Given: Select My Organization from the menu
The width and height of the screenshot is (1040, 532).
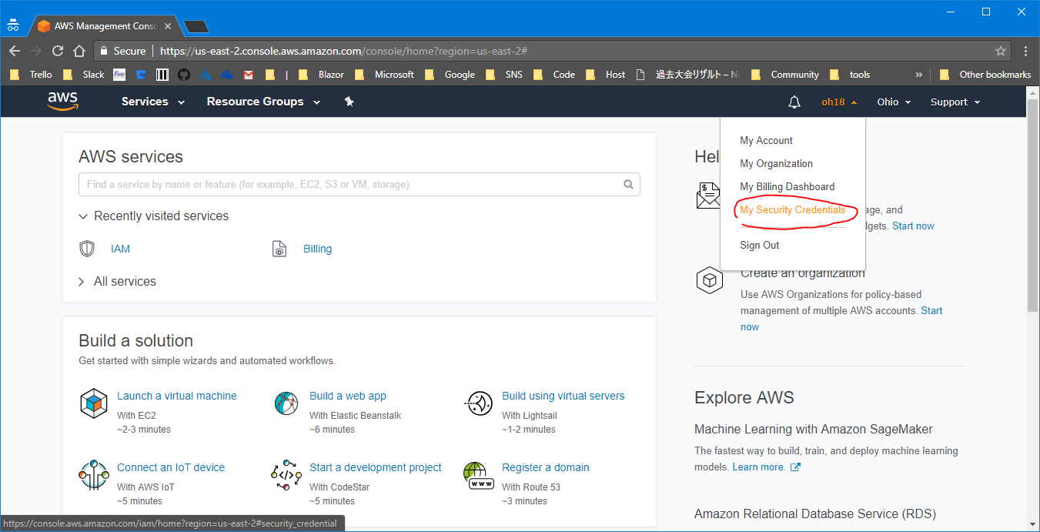Looking at the screenshot, I should point(776,163).
